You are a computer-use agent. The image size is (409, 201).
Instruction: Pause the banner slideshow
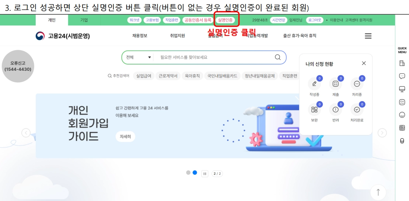205,174
